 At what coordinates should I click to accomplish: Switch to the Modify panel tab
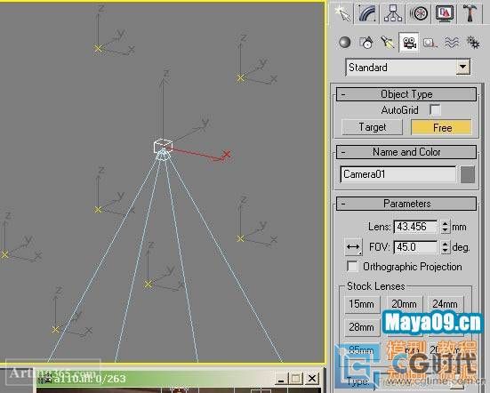click(367, 13)
